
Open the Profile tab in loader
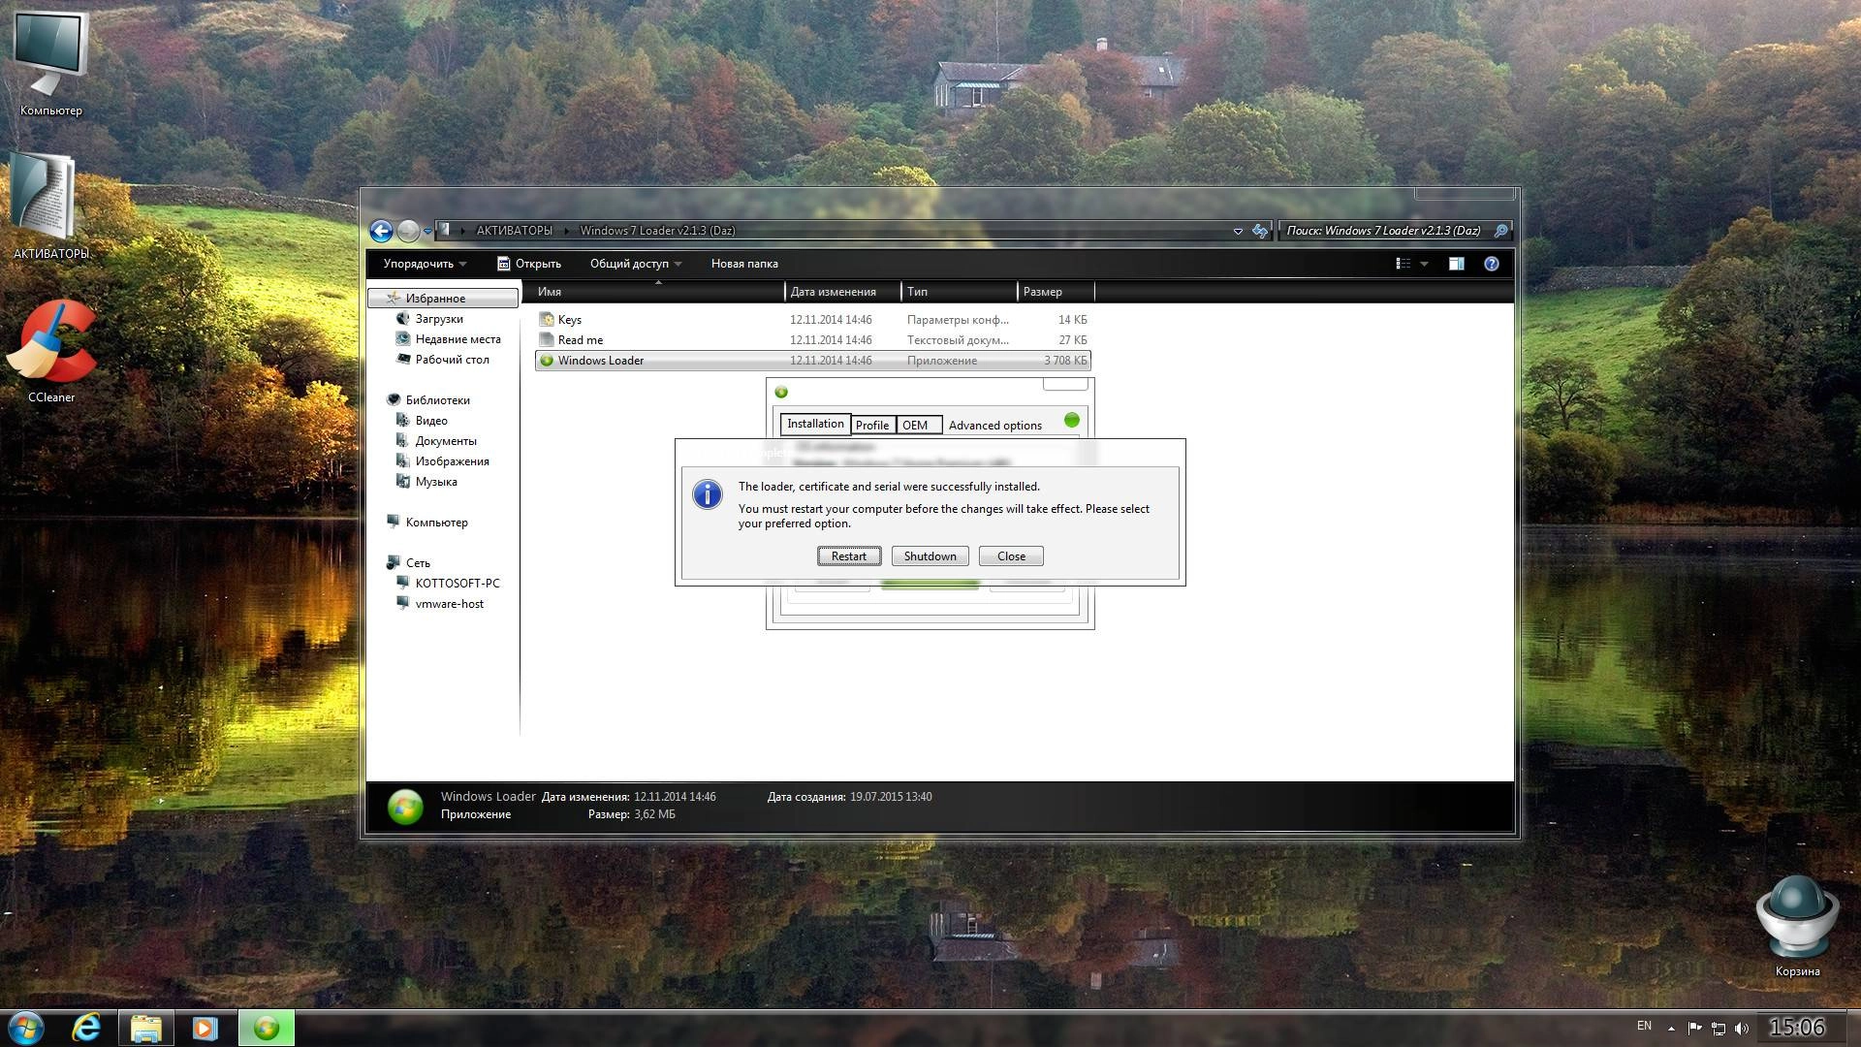[872, 425]
